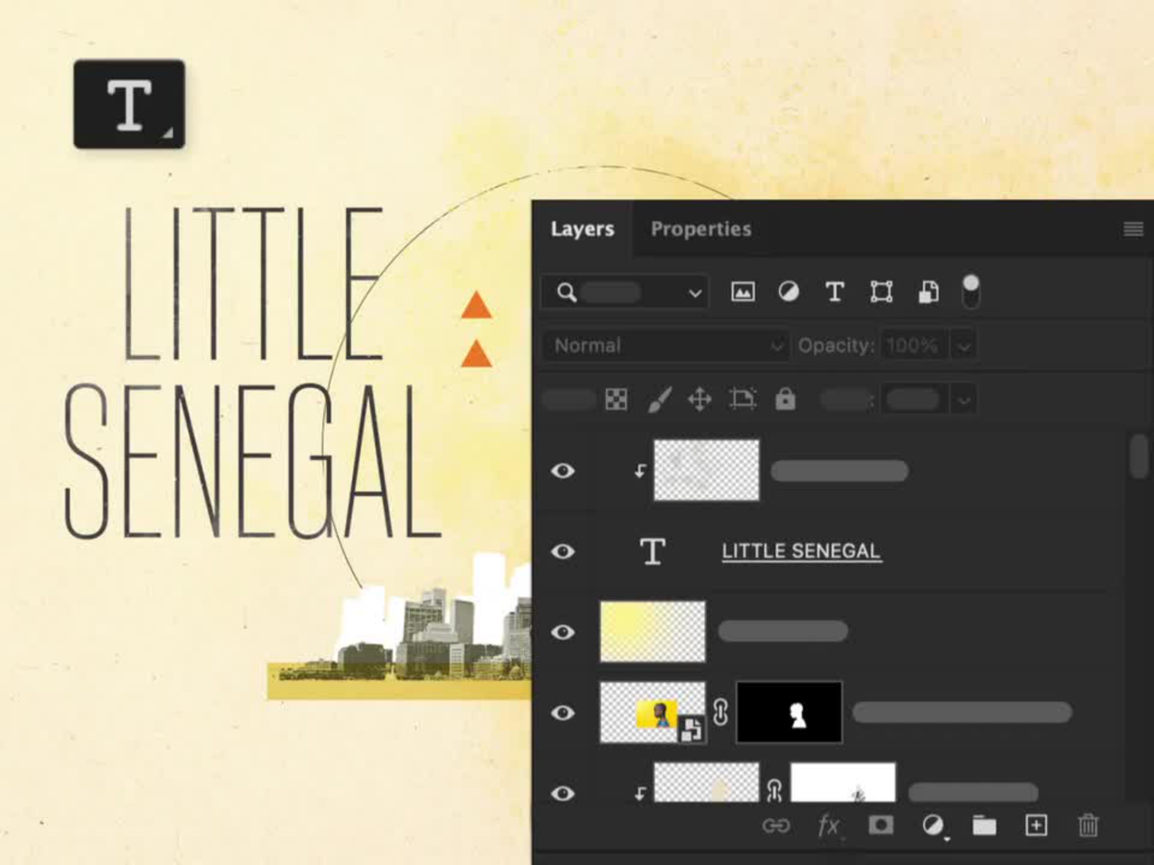Click lock transparent pixels icon

(x=616, y=399)
